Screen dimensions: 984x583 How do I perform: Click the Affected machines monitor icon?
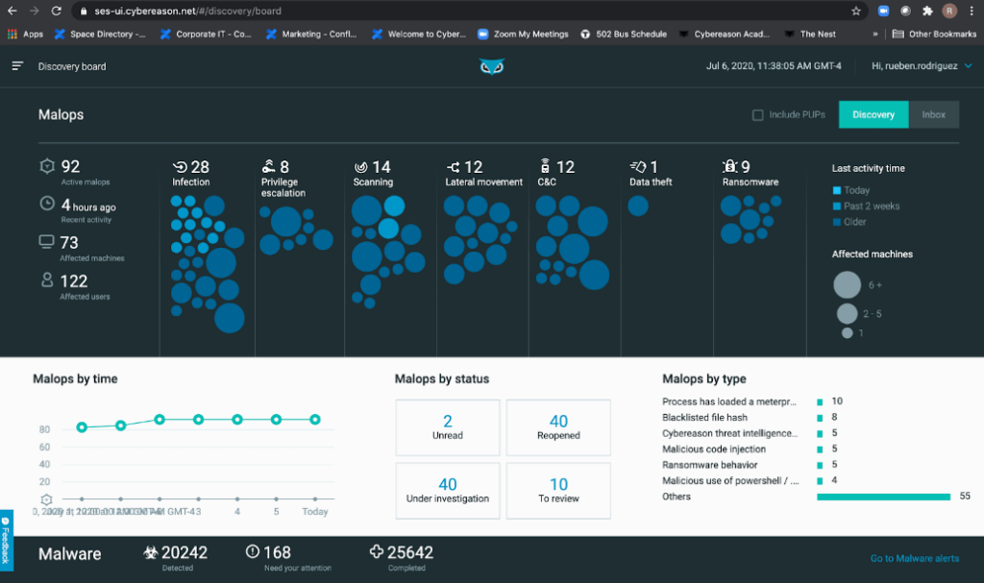tap(46, 242)
